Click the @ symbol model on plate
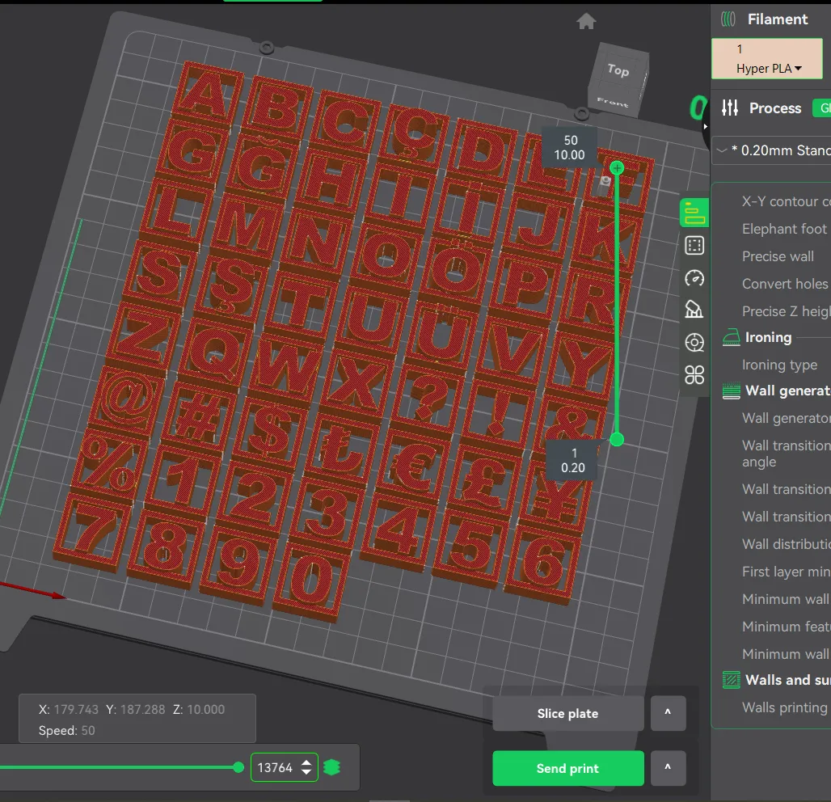The image size is (831, 802). click(x=125, y=399)
